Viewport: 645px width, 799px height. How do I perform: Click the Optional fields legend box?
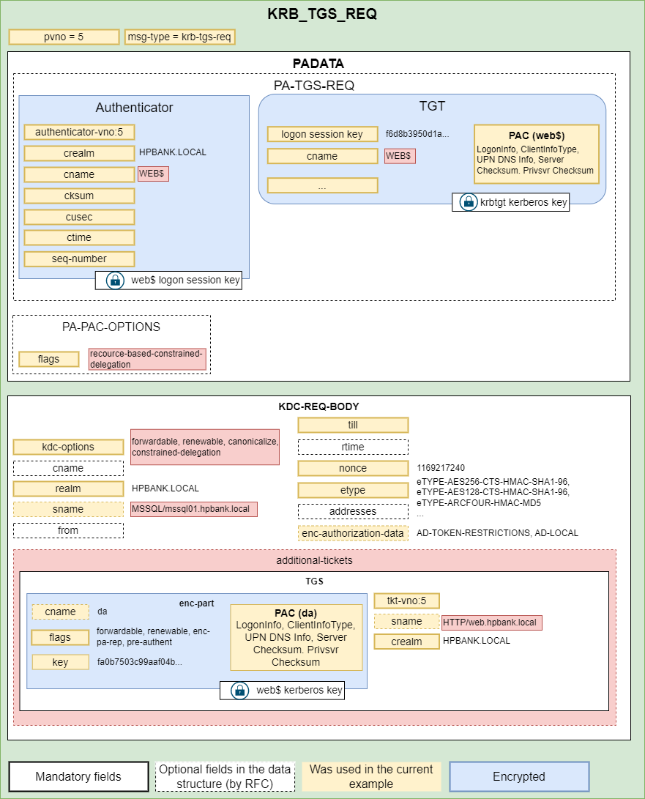point(225,776)
